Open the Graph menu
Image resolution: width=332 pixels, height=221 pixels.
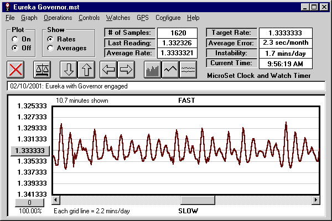(29, 18)
